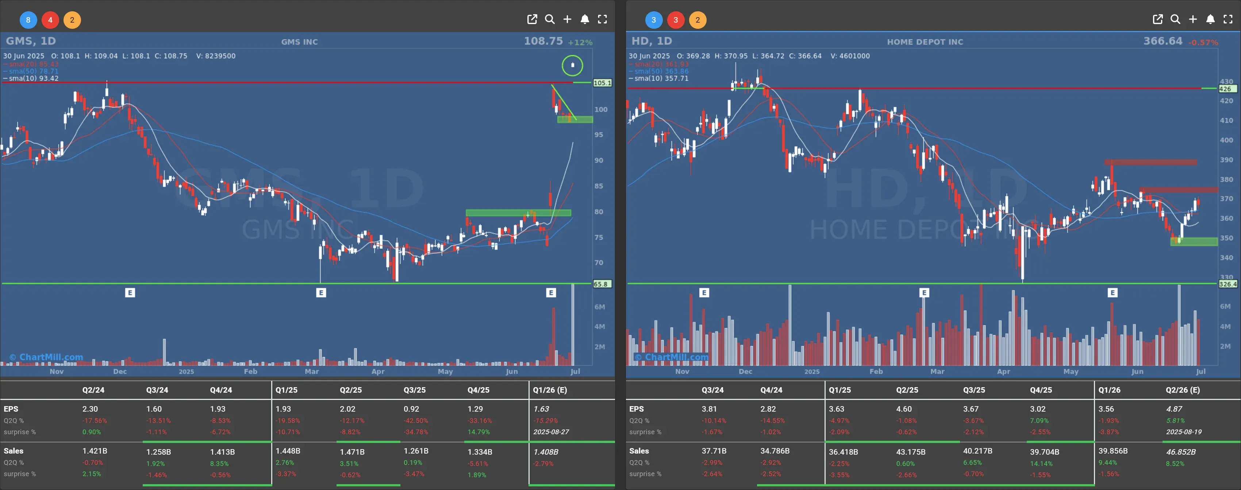Expand HD chart to fullscreen
Screen dimensions: 1241x490
point(1228,19)
